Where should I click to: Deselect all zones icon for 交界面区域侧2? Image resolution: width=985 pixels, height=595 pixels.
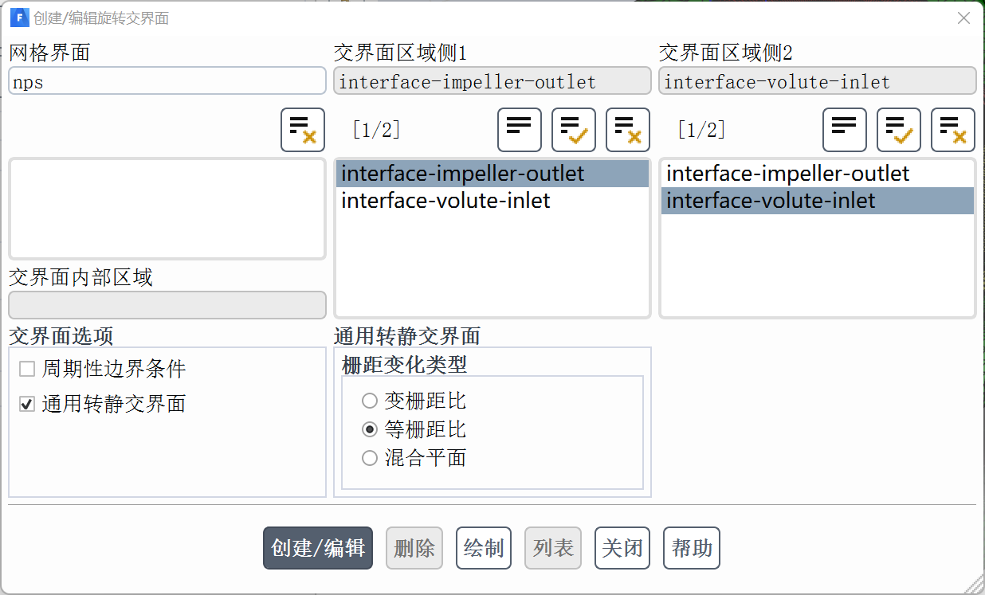coord(953,130)
